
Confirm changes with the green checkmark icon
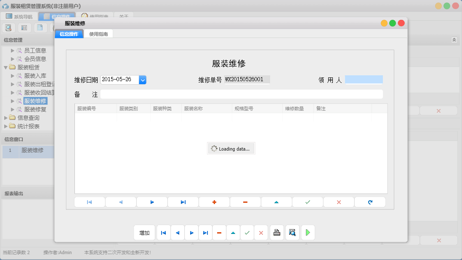[308, 202]
